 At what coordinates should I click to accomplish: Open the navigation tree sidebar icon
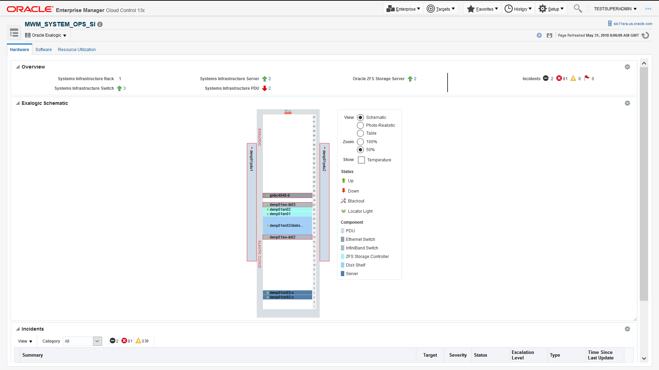(14, 33)
